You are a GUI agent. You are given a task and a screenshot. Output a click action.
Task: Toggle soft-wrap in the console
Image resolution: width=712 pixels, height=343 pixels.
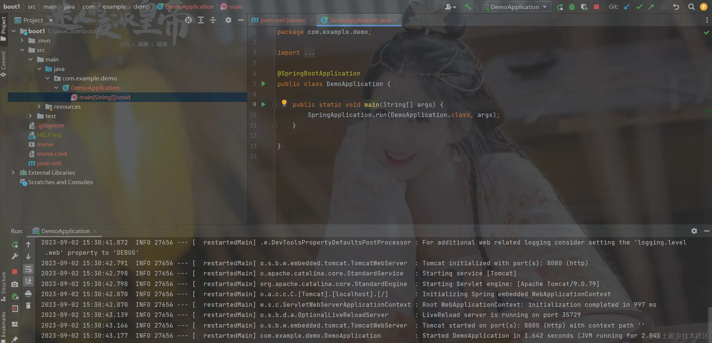[x=28, y=269]
